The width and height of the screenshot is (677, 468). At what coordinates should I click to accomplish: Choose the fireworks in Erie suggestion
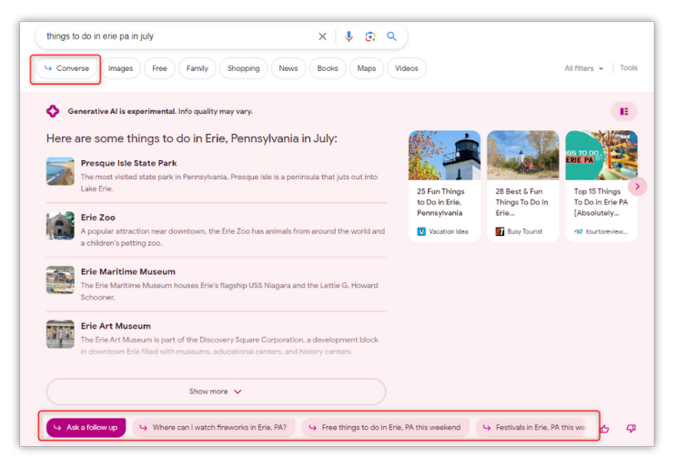tap(213, 427)
